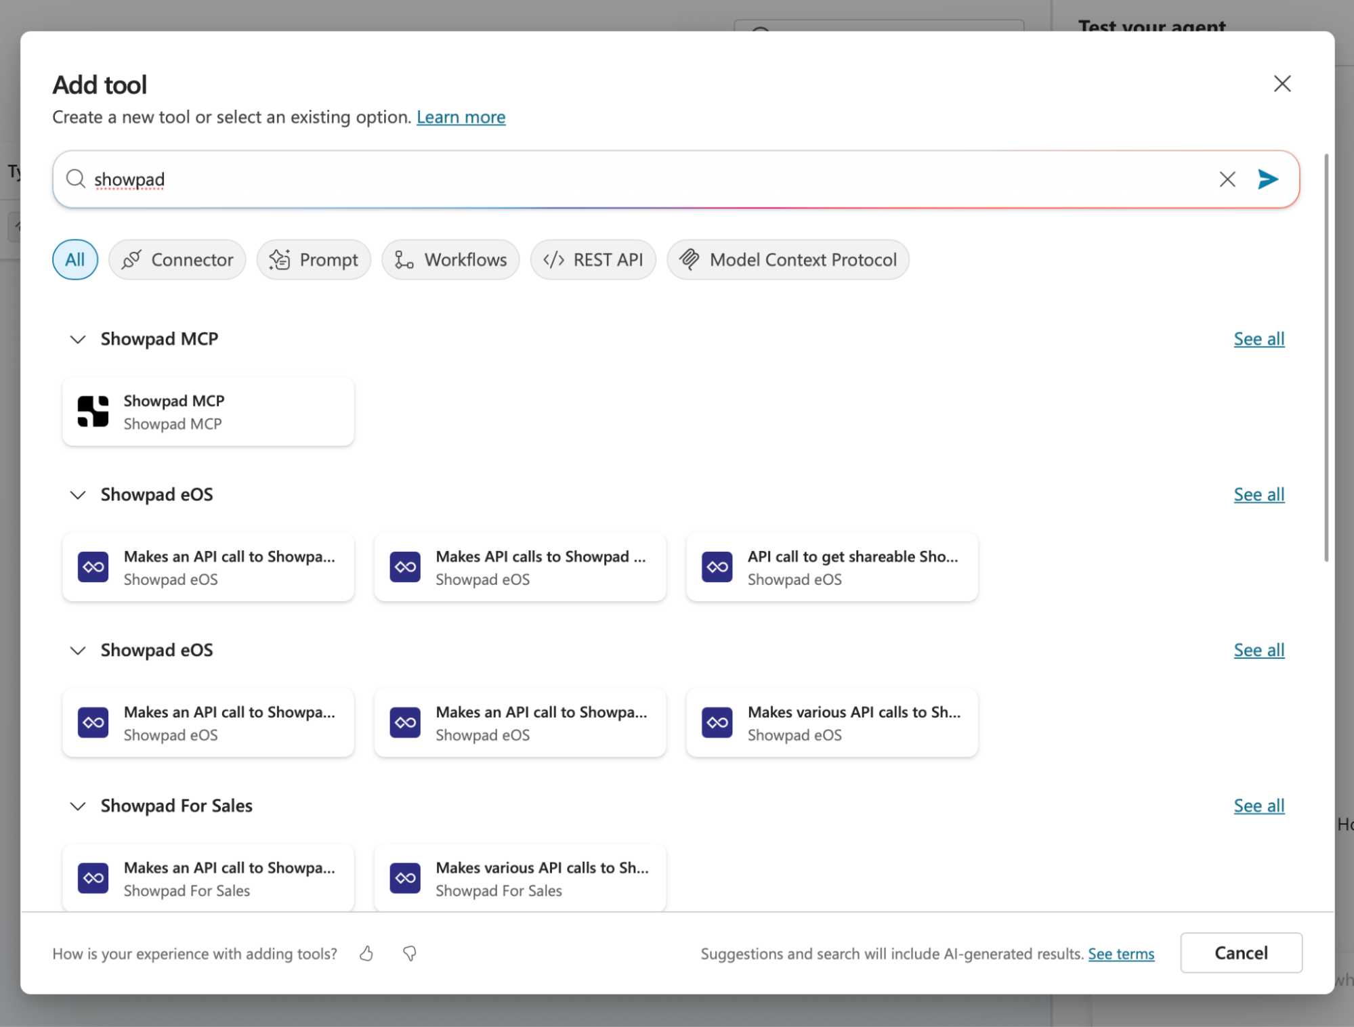Image resolution: width=1354 pixels, height=1027 pixels.
Task: Cancel adding a tool
Action: [1241, 953]
